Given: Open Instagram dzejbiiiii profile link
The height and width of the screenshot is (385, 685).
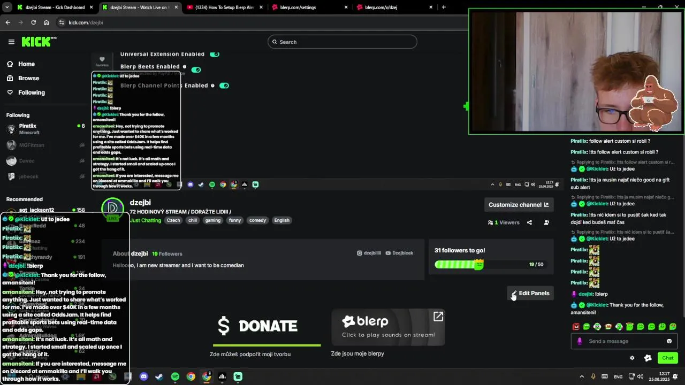Looking at the screenshot, I should point(369,253).
